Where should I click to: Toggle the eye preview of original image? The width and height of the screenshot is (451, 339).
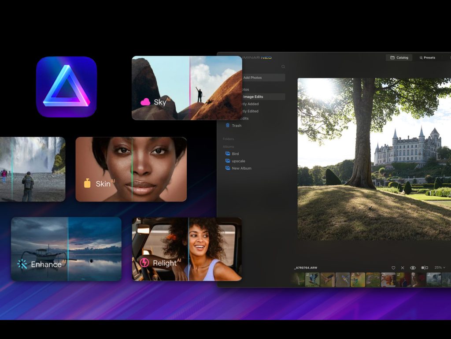(x=413, y=268)
